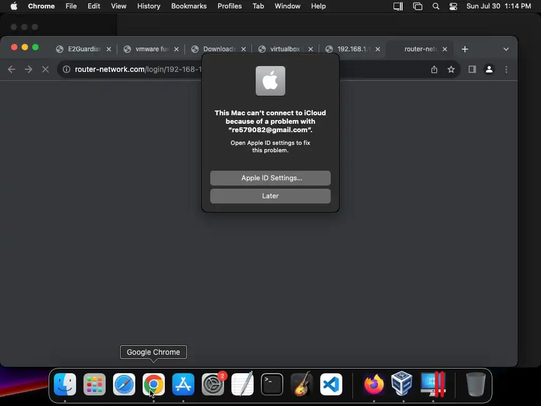Image resolution: width=541 pixels, height=406 pixels.
Task: Open Finder from the Dock
Action: click(65, 384)
